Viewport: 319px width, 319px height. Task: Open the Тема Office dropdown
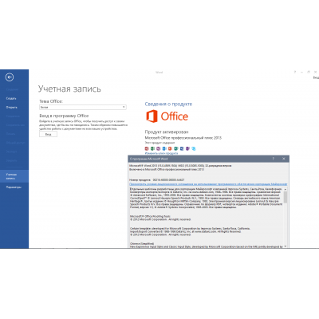pyautogui.click(x=83, y=107)
